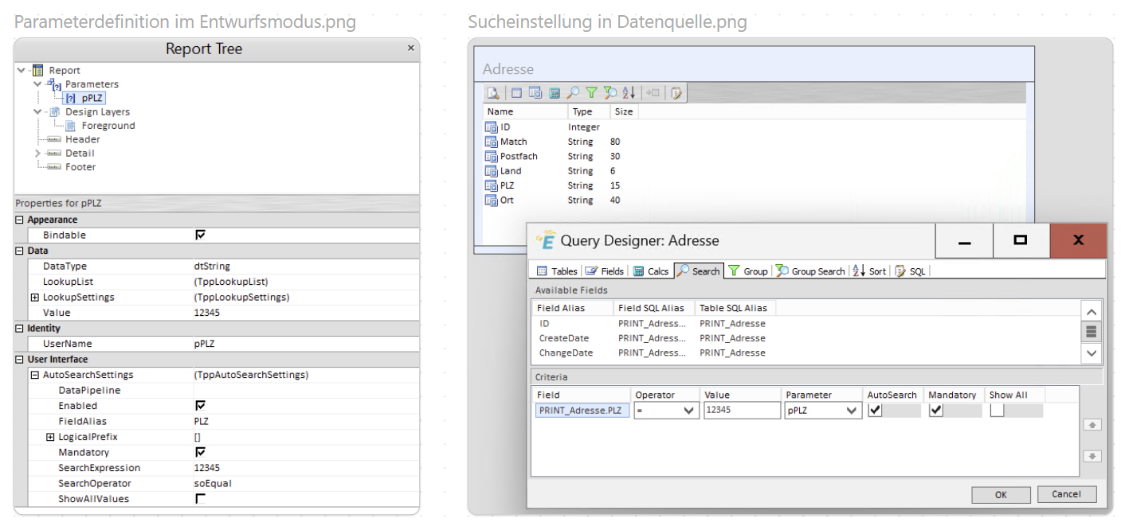
Task: Switch to the Group Search tab
Action: 809,271
